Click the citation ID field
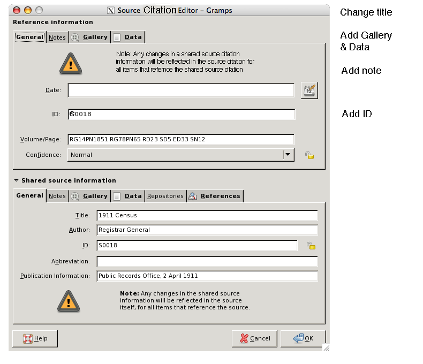The image size is (423, 364). pos(182,114)
